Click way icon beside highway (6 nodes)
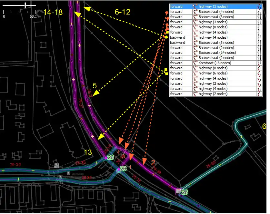This screenshot has height=214, width=270. click(x=195, y=73)
